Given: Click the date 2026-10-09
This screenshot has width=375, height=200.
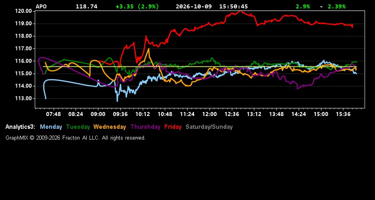Looking at the screenshot, I should pos(194,6).
